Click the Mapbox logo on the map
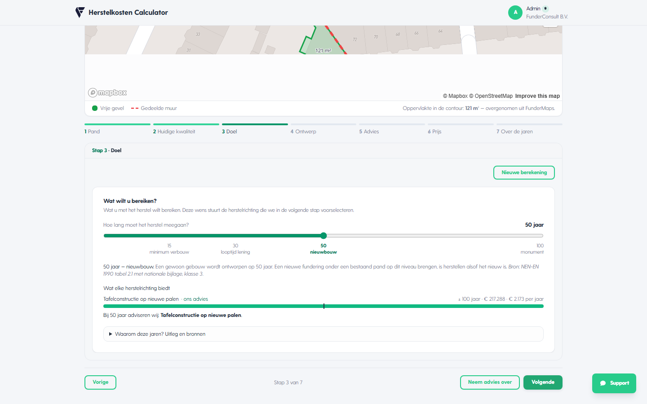 click(x=107, y=92)
